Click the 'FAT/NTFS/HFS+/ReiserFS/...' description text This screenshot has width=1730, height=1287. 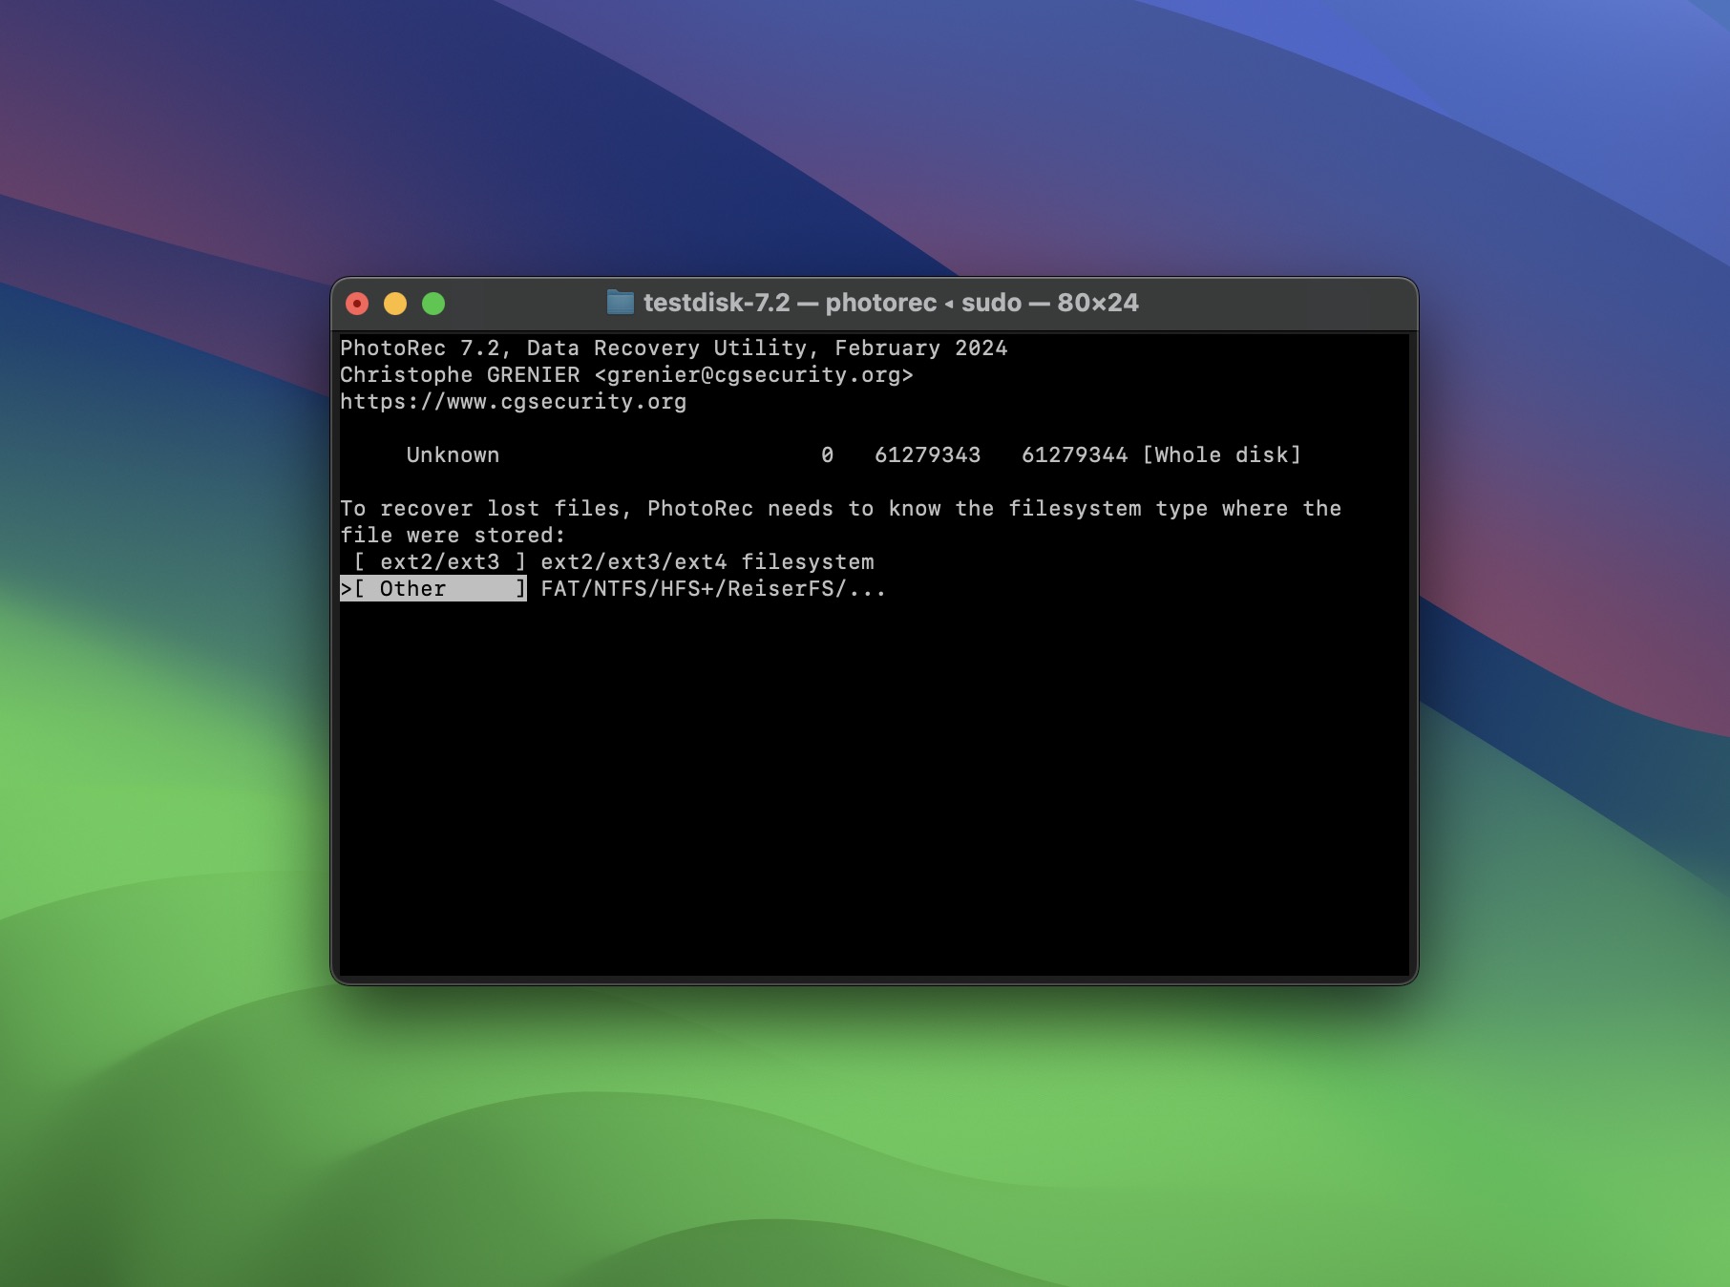pos(713,589)
